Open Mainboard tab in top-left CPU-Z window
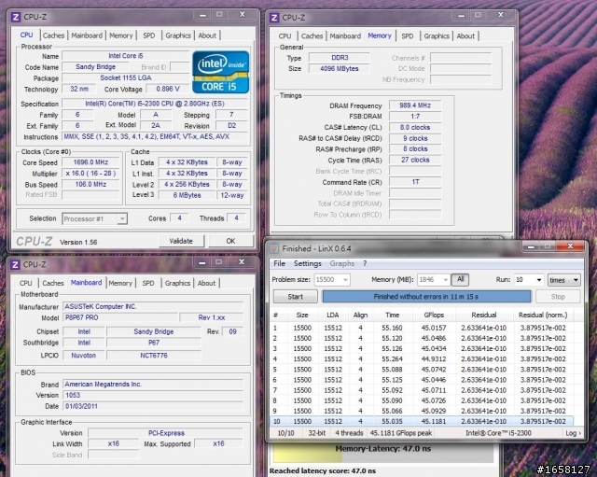Image resolution: width=597 pixels, height=477 pixels. 87,35
